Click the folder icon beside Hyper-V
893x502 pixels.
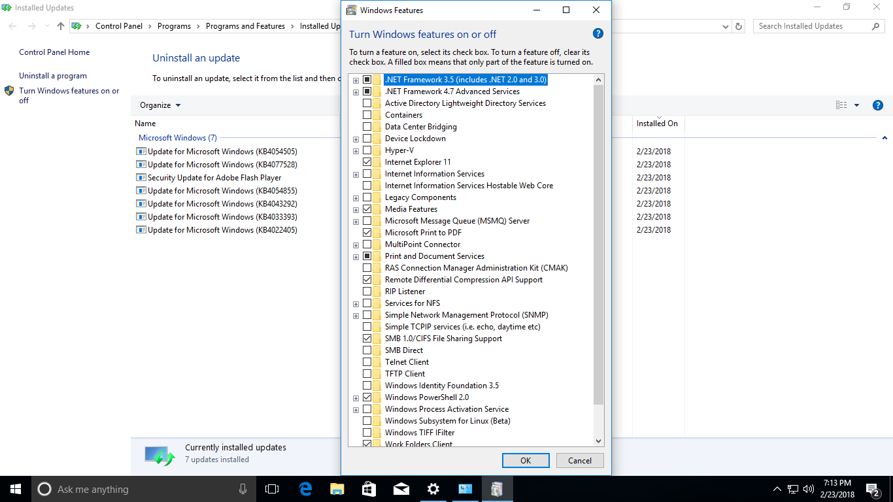point(377,150)
